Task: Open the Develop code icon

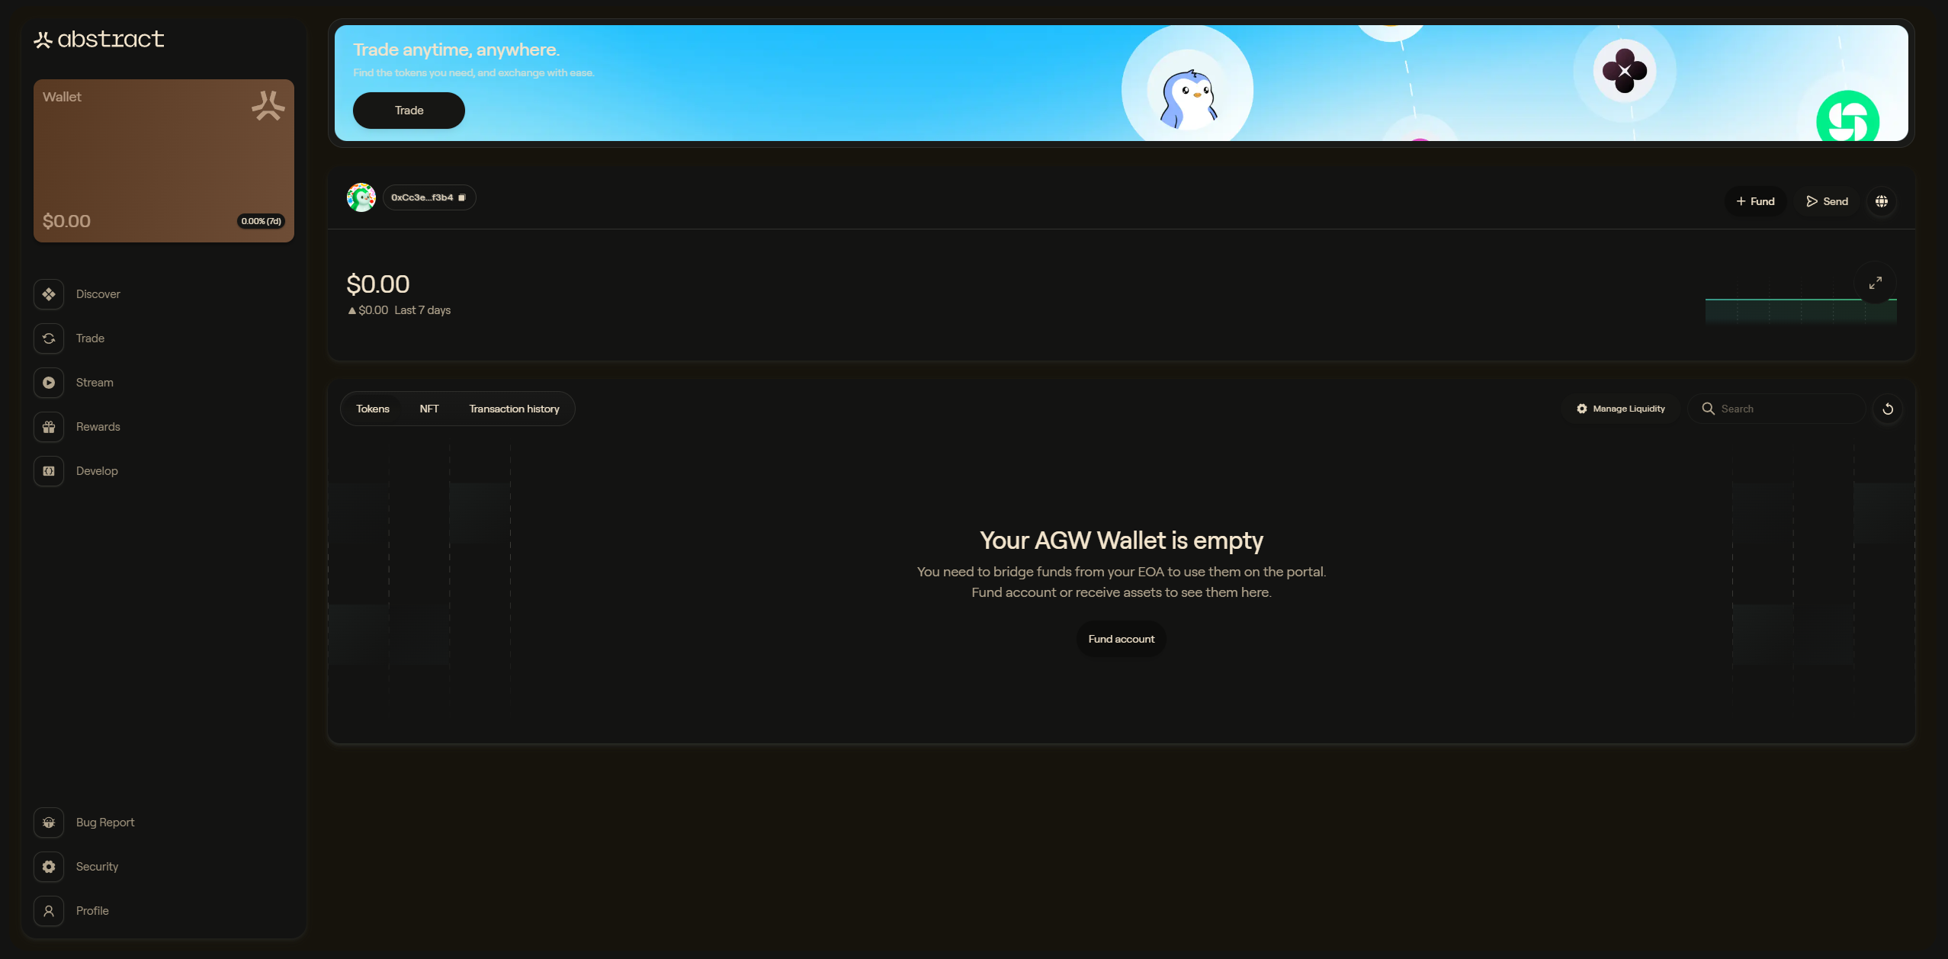Action: tap(49, 471)
